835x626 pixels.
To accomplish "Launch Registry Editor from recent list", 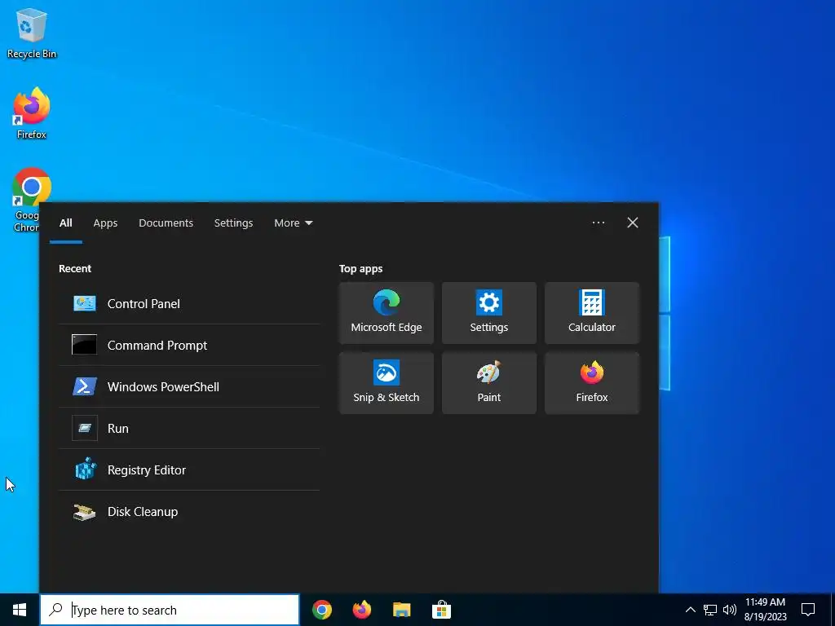I will [x=189, y=470].
